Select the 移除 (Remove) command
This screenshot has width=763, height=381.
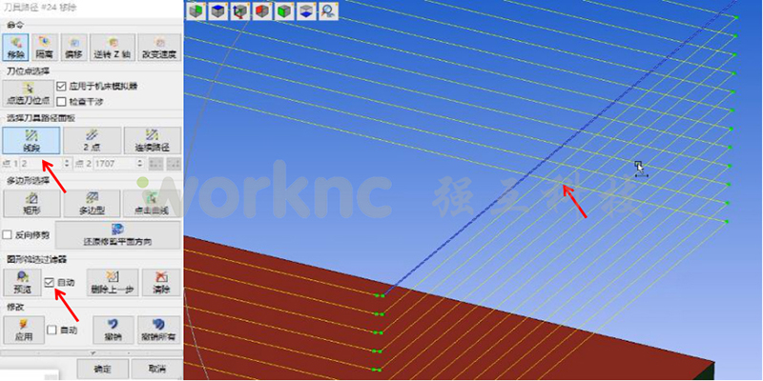[x=16, y=47]
